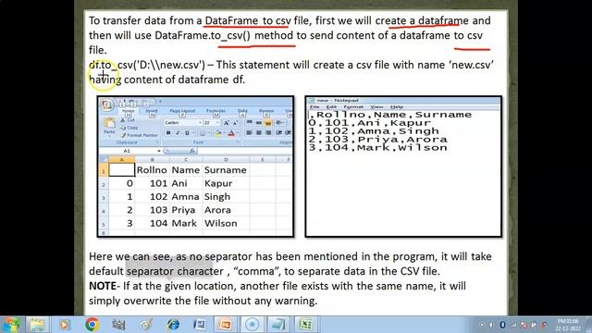Click the red Font Color button
Viewport: 592px width, 333px height.
coord(231,133)
